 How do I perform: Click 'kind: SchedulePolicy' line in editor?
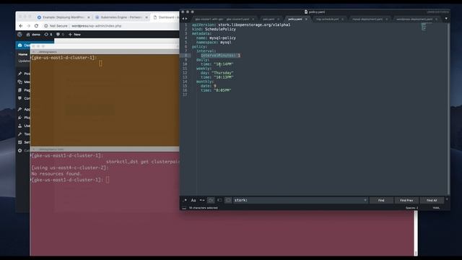(214, 29)
